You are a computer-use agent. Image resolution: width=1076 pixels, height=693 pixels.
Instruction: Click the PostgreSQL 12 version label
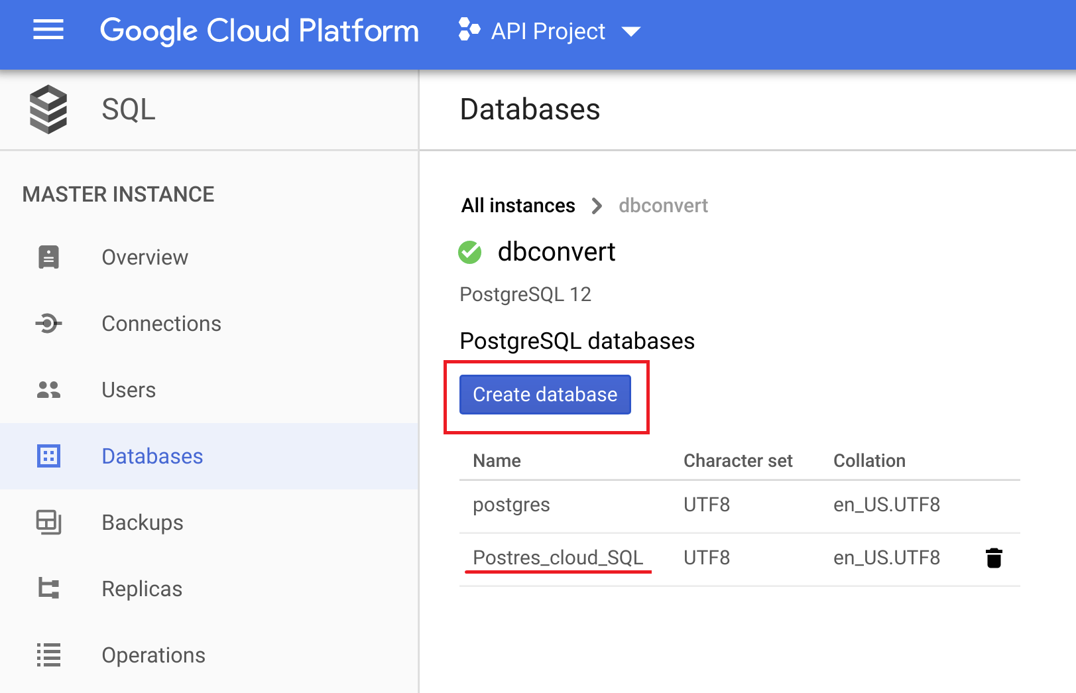525,294
